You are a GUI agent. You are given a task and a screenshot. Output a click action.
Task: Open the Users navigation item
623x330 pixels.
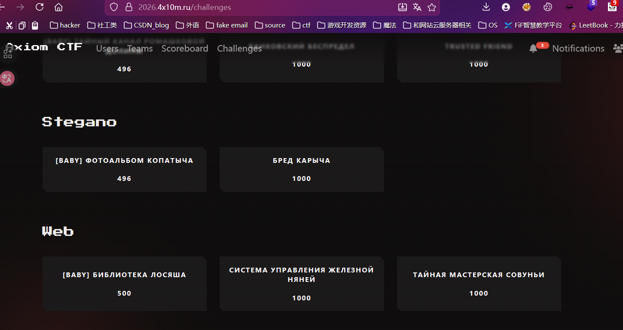point(107,49)
